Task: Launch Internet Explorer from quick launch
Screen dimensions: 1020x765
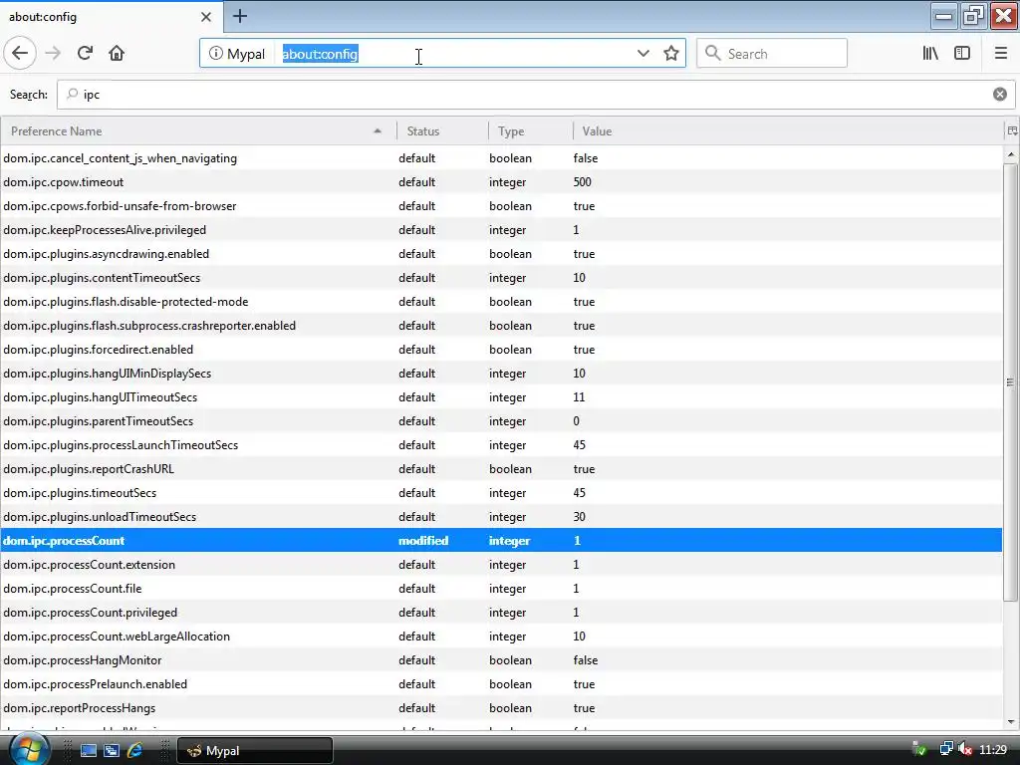Action: pyautogui.click(x=134, y=750)
